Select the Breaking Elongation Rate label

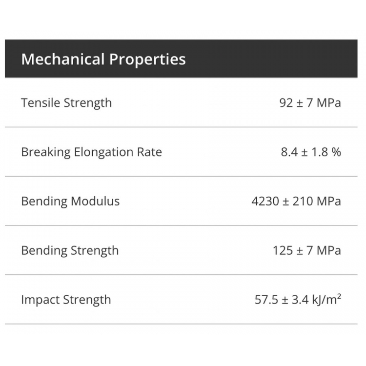pos(92,152)
